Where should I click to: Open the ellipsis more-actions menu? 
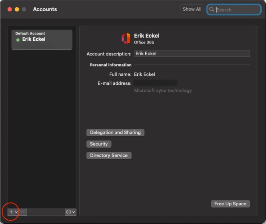click(x=68, y=212)
